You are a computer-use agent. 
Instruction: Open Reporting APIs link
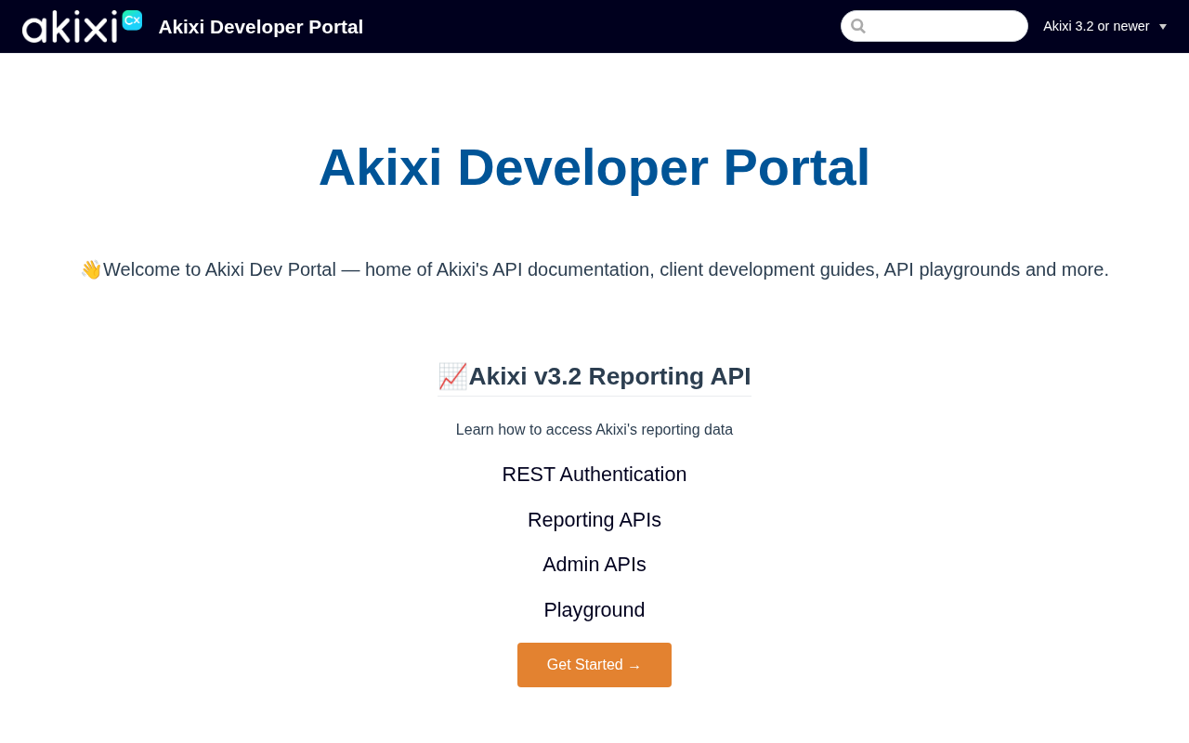coord(594,520)
